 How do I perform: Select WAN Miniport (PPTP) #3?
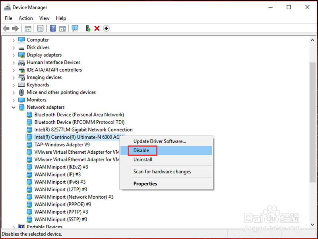point(61,212)
